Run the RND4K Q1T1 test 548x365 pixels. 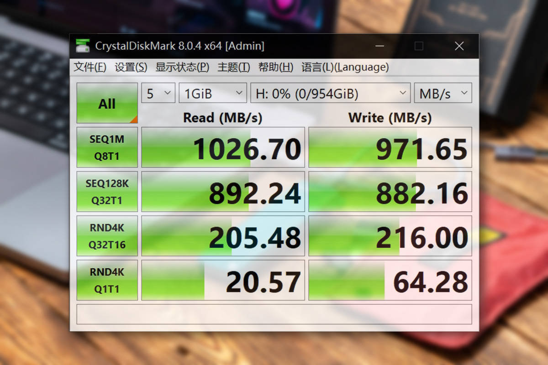(x=107, y=279)
